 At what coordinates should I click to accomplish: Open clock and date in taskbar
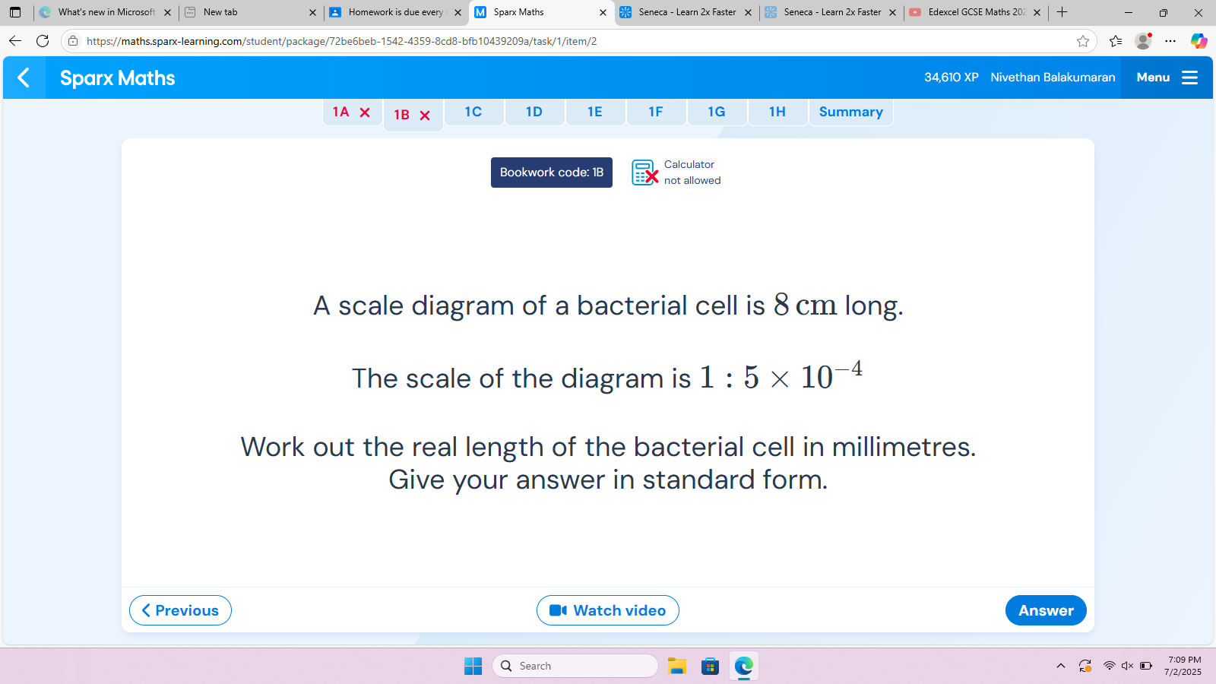pos(1184,666)
